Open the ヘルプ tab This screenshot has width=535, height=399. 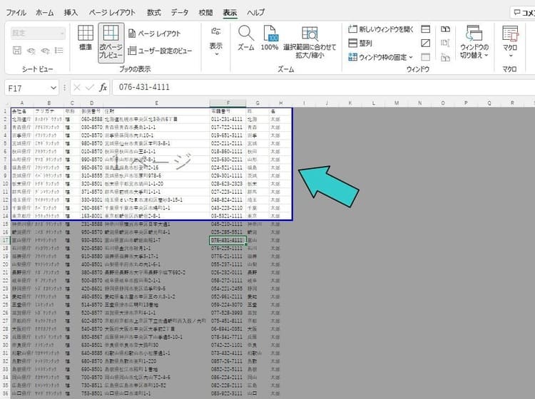[256, 13]
